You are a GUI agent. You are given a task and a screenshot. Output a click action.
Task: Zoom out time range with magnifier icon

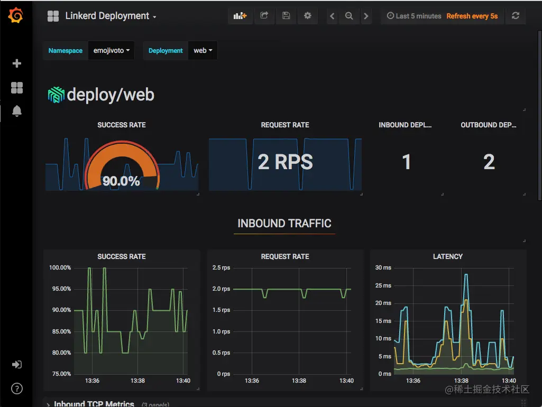(349, 16)
